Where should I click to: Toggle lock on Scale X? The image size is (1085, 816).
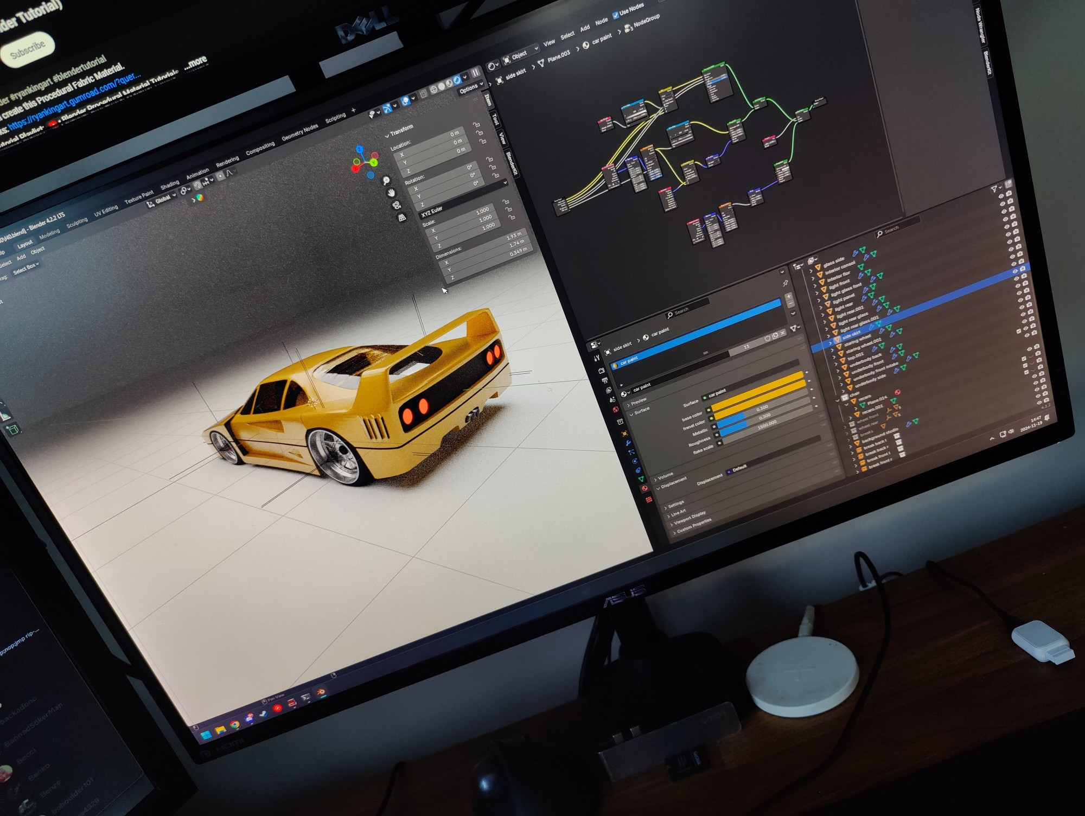[506, 202]
